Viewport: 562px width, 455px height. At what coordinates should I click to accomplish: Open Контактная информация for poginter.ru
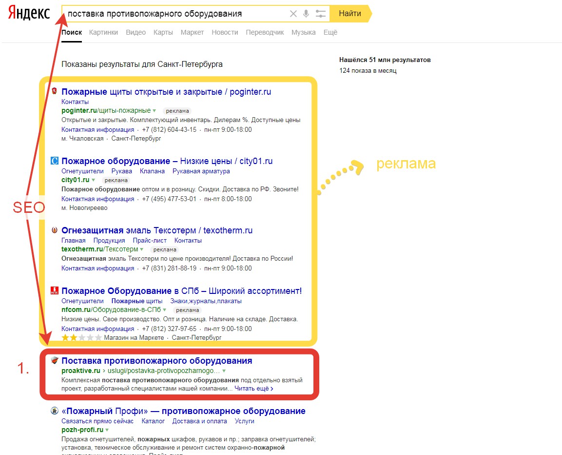tap(97, 130)
